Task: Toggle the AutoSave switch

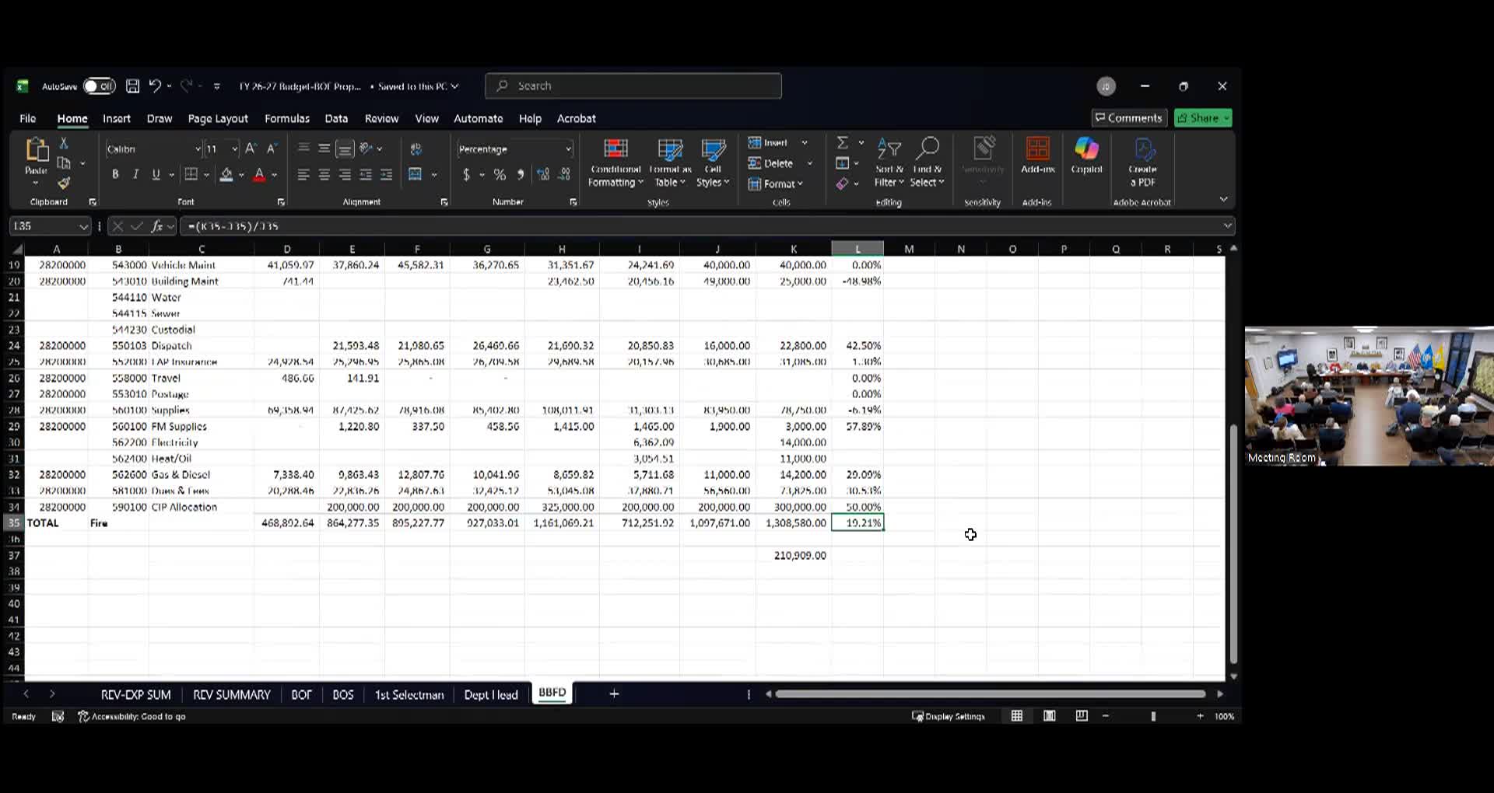Action: [x=100, y=86]
